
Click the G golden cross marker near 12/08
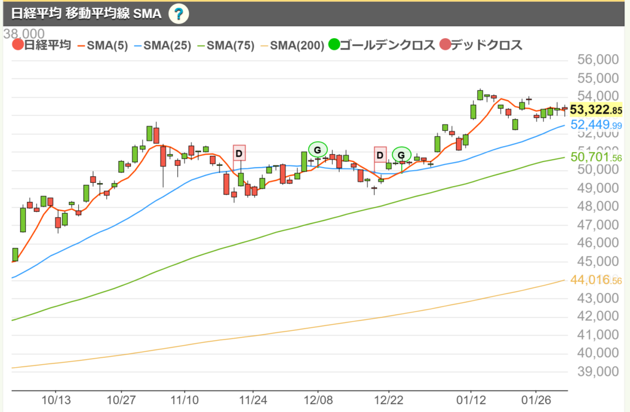(x=317, y=149)
